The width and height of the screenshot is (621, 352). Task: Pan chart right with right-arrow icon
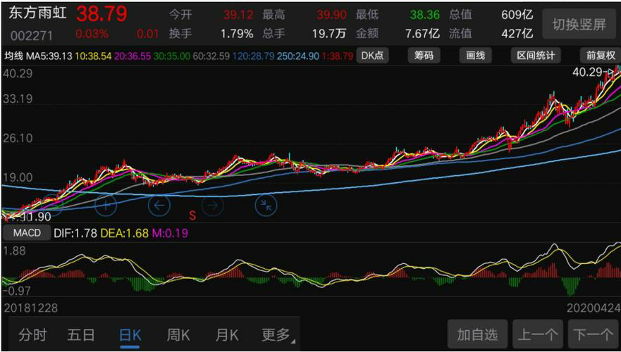[213, 206]
